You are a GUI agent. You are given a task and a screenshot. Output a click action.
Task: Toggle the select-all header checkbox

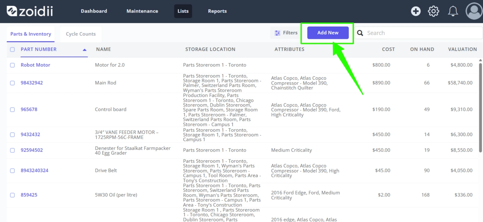click(12, 49)
